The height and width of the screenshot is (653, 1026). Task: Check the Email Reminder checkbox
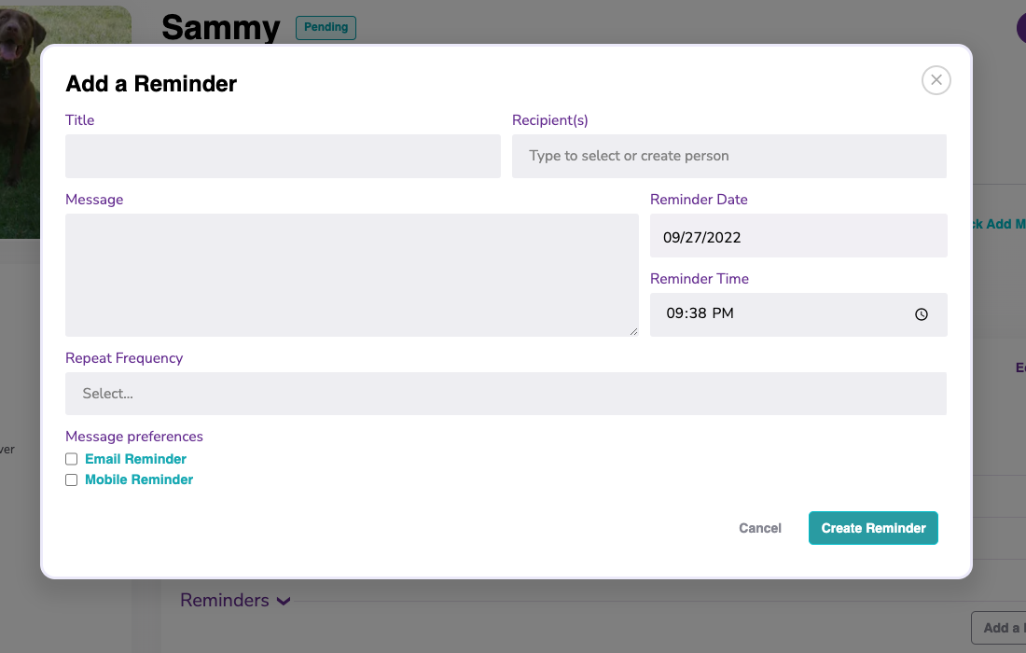(x=72, y=459)
